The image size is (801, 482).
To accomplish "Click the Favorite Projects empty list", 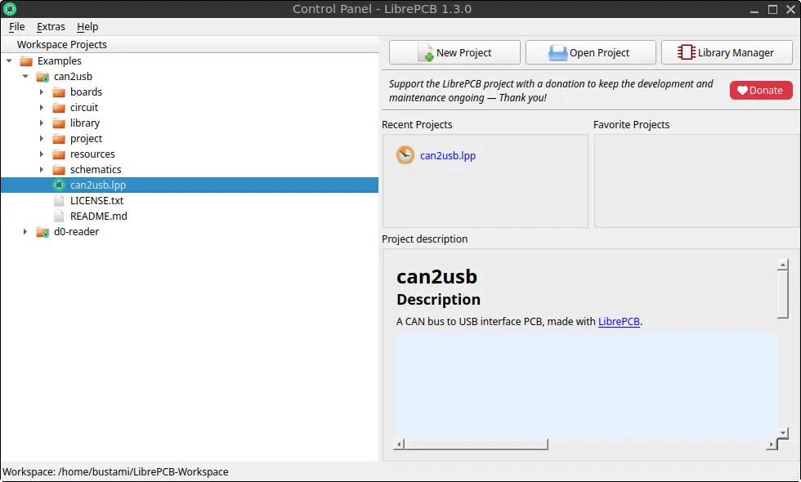I will [x=696, y=181].
